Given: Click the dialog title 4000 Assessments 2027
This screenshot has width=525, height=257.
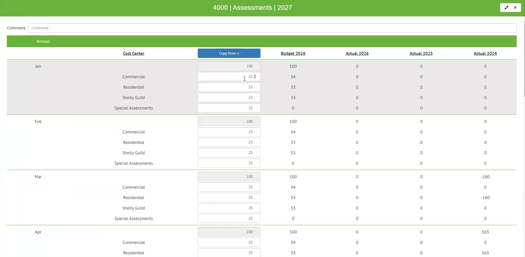Looking at the screenshot, I should [x=252, y=8].
